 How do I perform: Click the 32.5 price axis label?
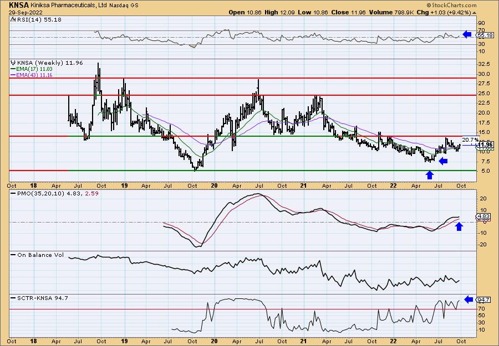[484, 64]
